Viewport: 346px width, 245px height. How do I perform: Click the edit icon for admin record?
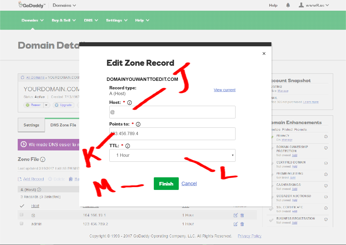[x=235, y=224]
